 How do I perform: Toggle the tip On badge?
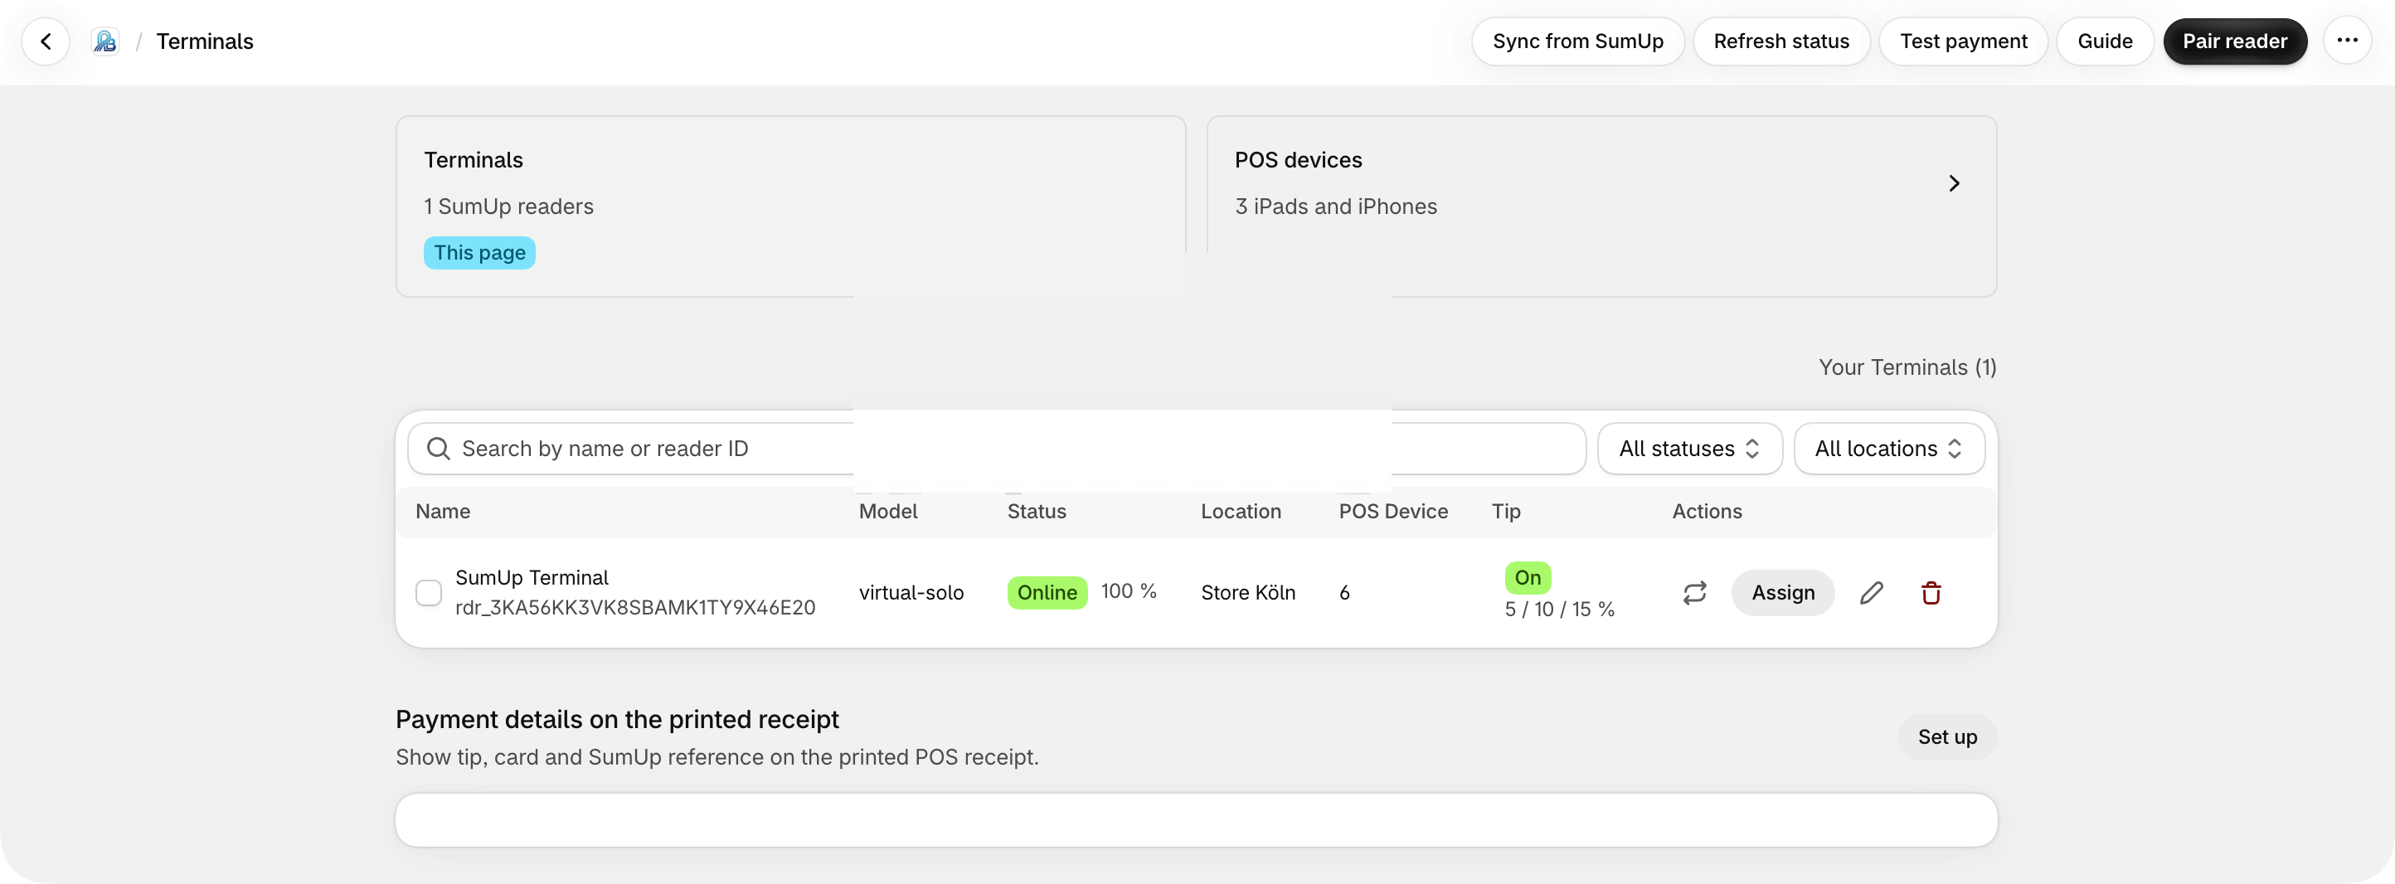1528,577
